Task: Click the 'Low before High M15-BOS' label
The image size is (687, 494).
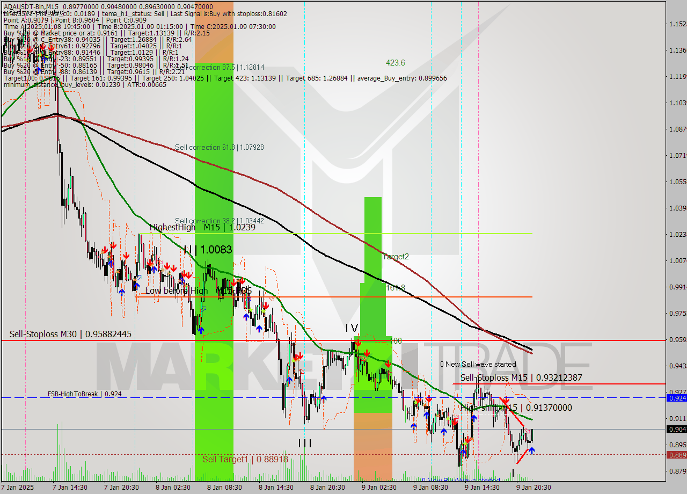Action: (199, 290)
